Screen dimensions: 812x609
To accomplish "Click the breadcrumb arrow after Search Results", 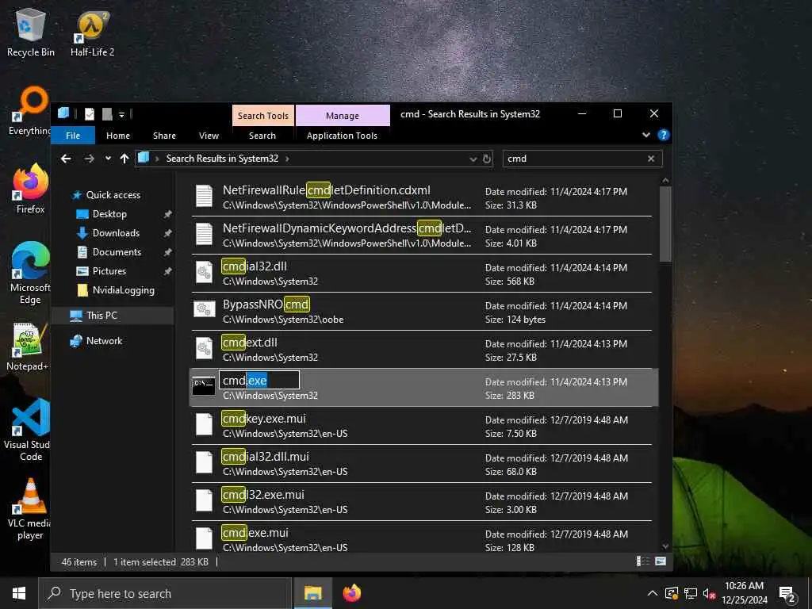I will (x=287, y=159).
